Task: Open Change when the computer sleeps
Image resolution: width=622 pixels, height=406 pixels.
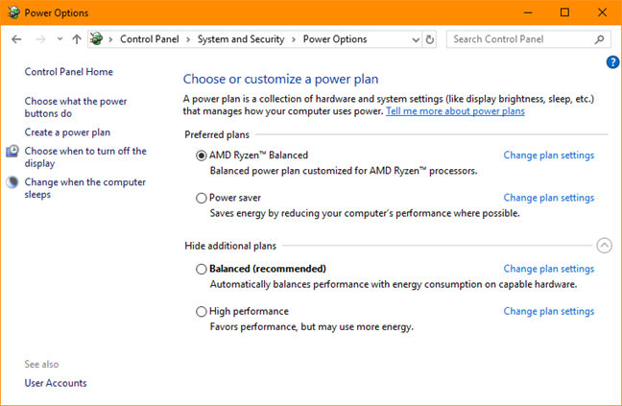Action: [84, 188]
